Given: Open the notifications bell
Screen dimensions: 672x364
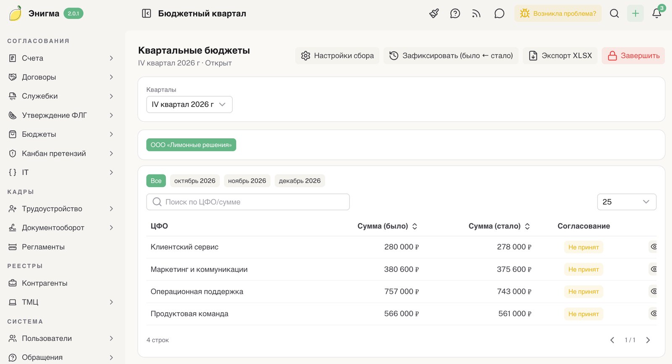Looking at the screenshot, I should 657,13.
